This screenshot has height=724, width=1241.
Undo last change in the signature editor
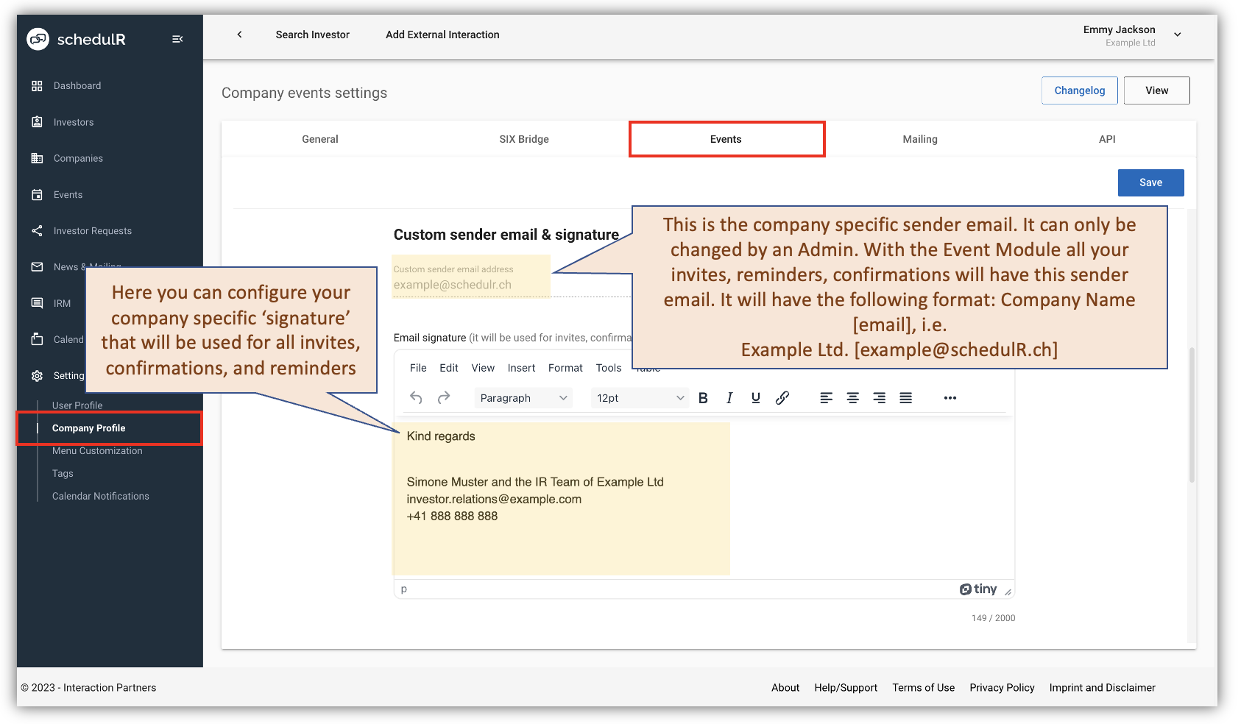pyautogui.click(x=416, y=397)
